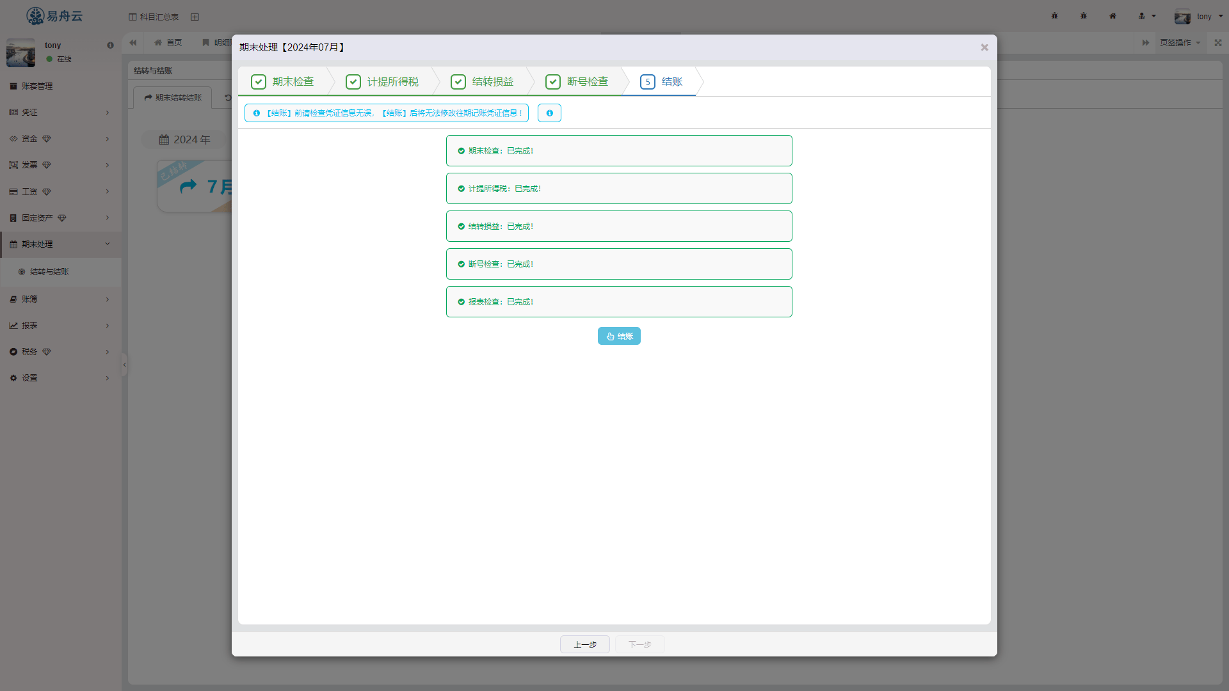Click the 报表检查：已完成 result row

tap(619, 302)
